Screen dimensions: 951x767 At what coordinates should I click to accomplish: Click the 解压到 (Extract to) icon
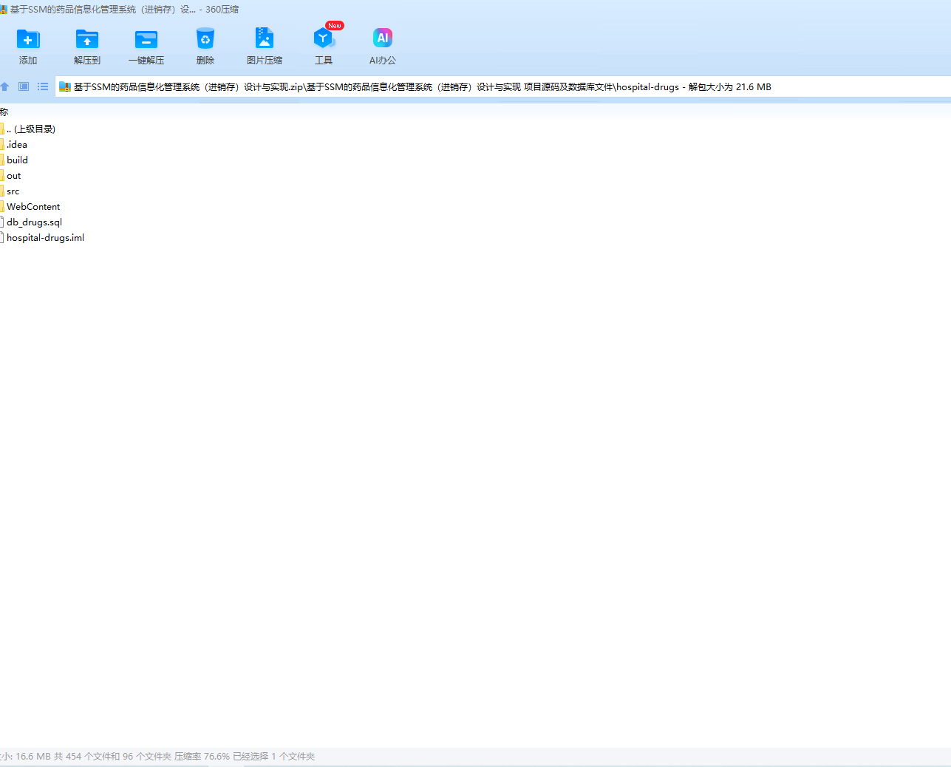87,38
